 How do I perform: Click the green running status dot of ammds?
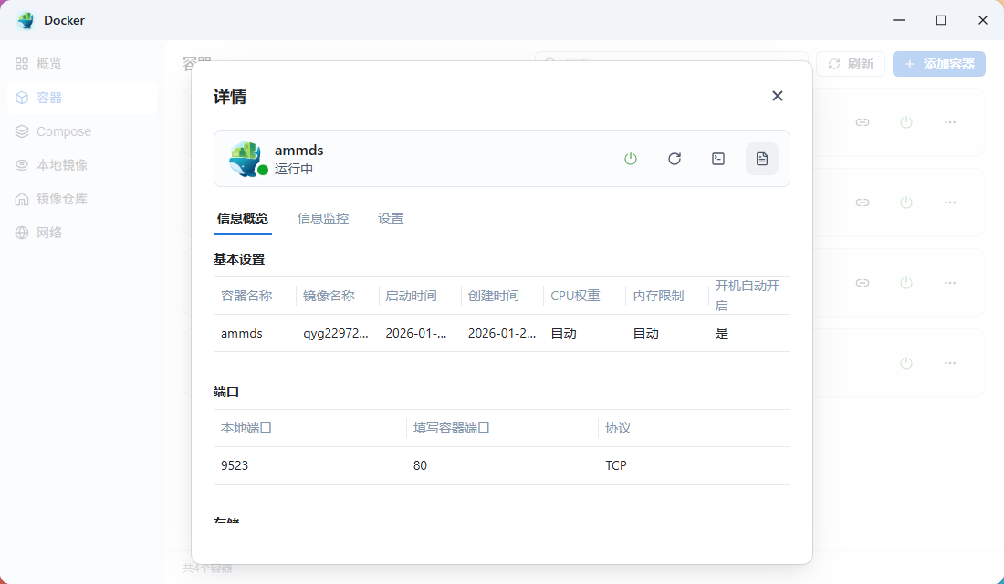coord(261,167)
